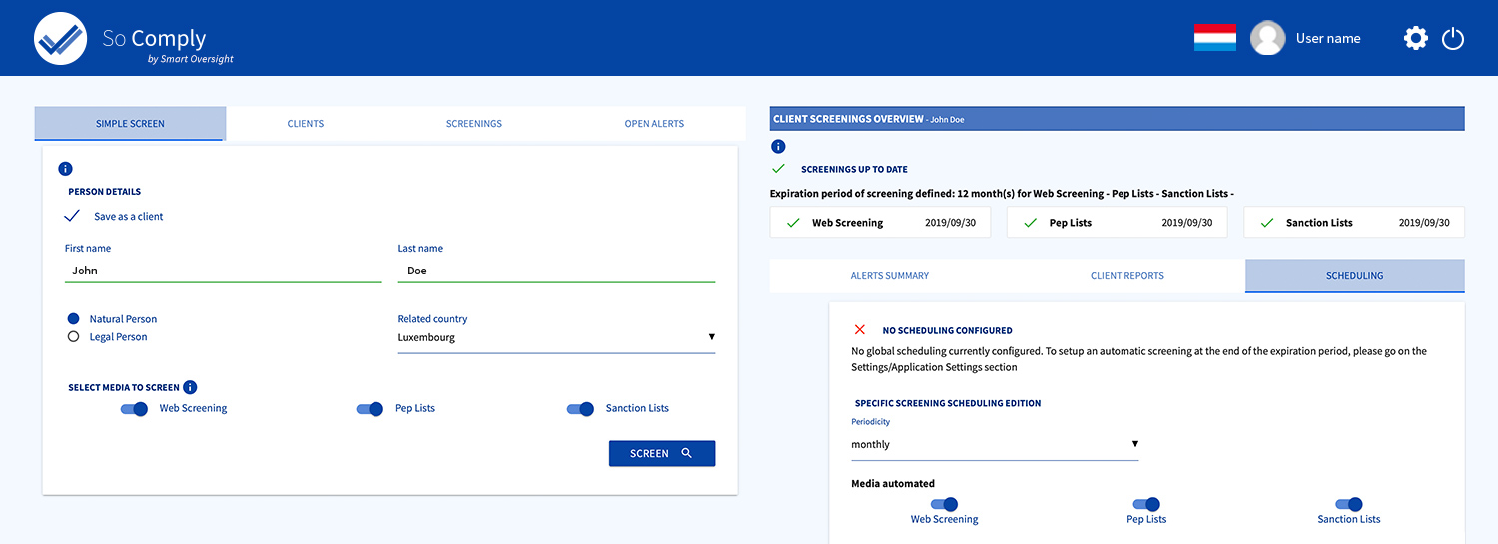The height and width of the screenshot is (544, 1498).
Task: Open the Clients tab
Action: click(x=306, y=124)
